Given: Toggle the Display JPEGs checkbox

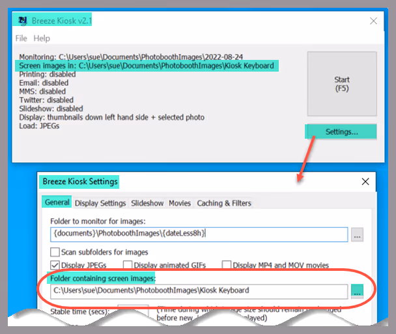Looking at the screenshot, I should (x=55, y=265).
